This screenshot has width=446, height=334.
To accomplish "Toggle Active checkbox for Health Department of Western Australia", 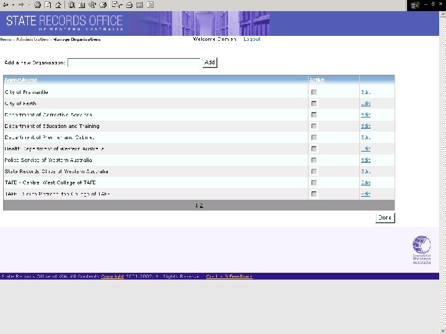I will (314, 148).
